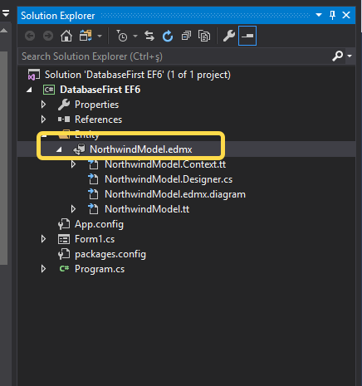This screenshot has width=362, height=386.
Task: Toggle the Show All Files icon
Action: 204,36
